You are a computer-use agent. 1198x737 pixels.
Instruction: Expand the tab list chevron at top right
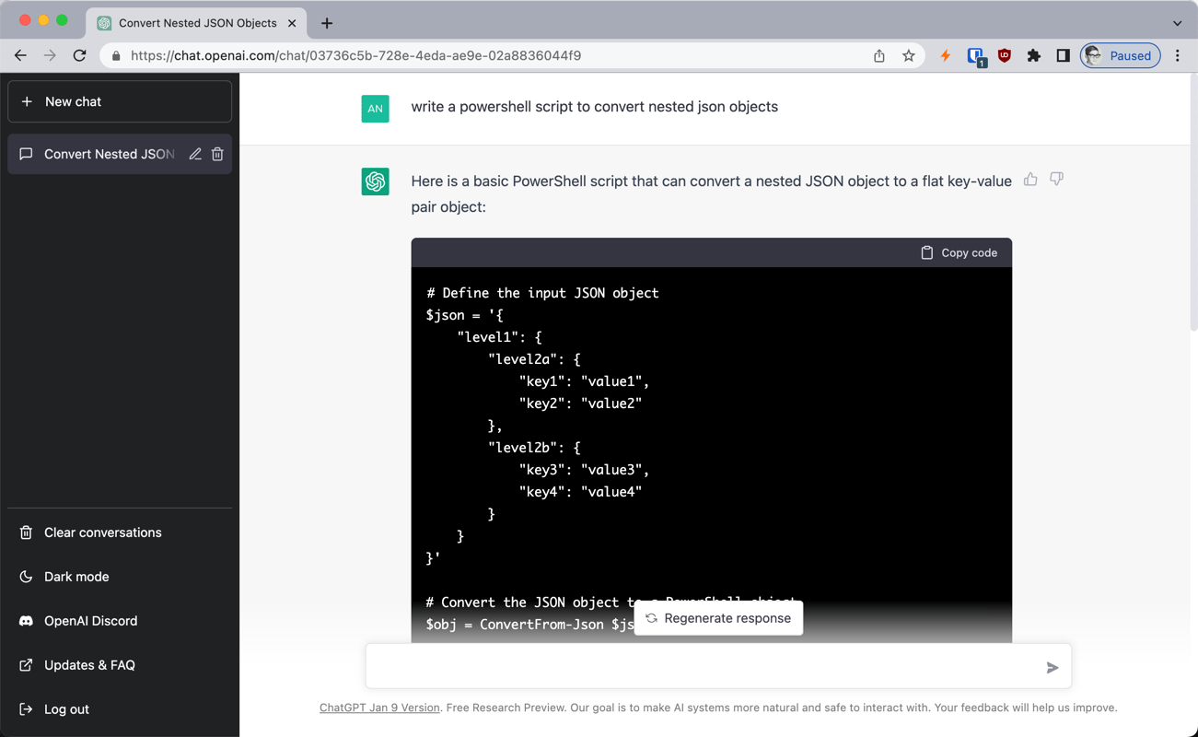[1180, 22]
